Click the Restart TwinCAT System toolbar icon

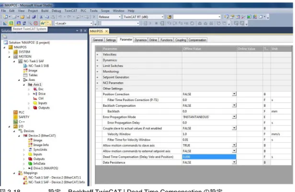point(11,23)
